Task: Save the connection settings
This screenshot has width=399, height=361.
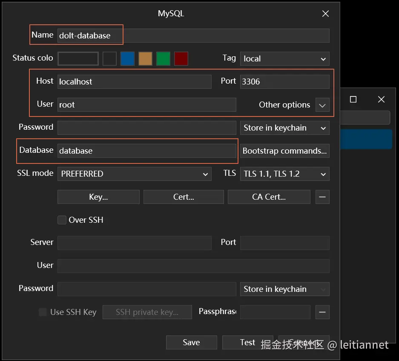Action: point(191,342)
